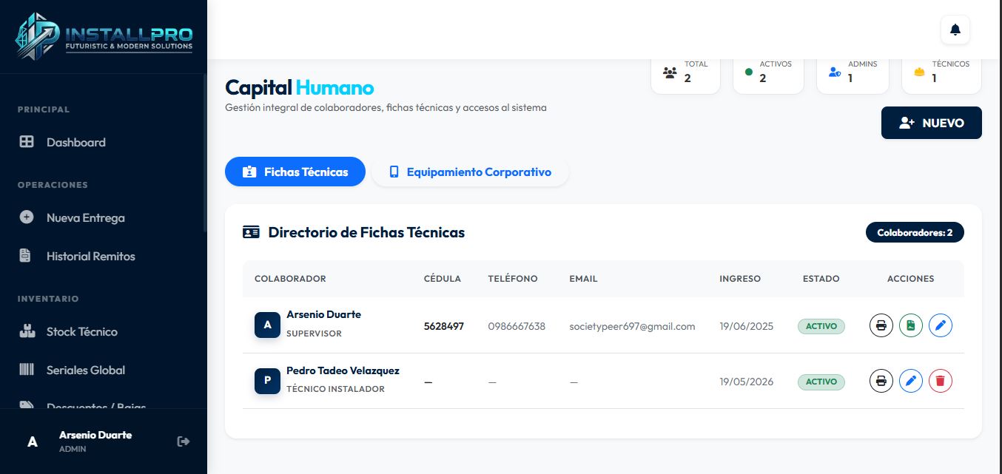This screenshot has width=1002, height=474.
Task: Click the CÉDULA column header
Action: (x=443, y=279)
